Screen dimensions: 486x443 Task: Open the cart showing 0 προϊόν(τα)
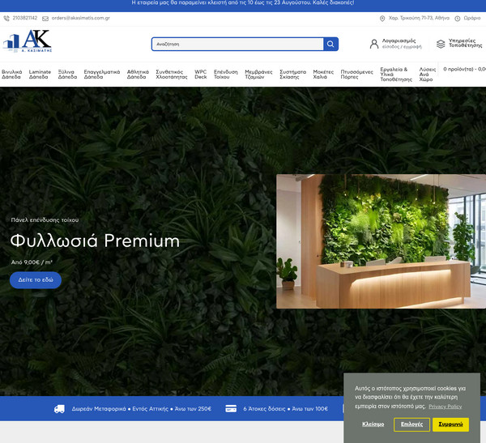pos(464,70)
